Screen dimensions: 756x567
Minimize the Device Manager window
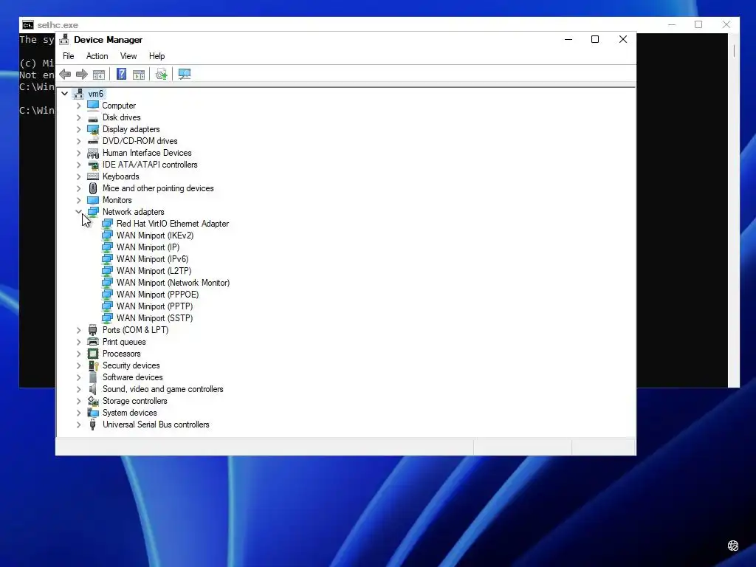pyautogui.click(x=568, y=40)
